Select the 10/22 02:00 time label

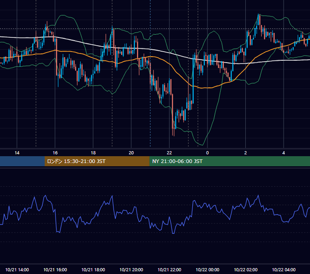[x=246, y=269]
